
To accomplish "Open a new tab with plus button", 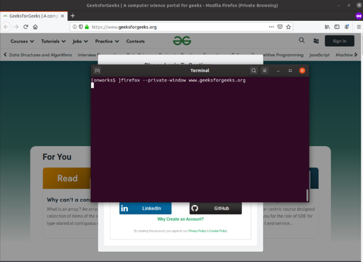I will (x=73, y=16).
